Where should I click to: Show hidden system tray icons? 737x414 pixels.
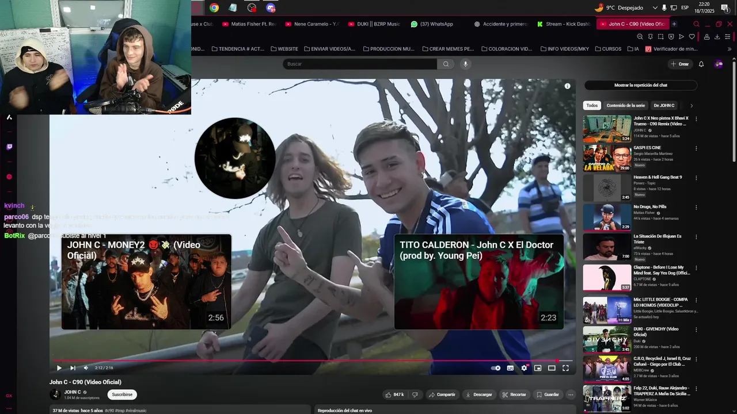655,7
